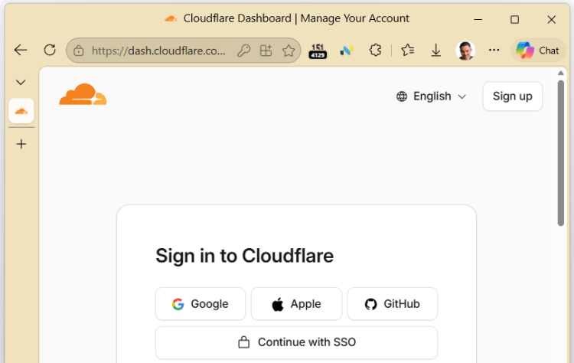Image resolution: width=574 pixels, height=363 pixels.
Task: Open the favorites list icon
Action: [x=407, y=51]
